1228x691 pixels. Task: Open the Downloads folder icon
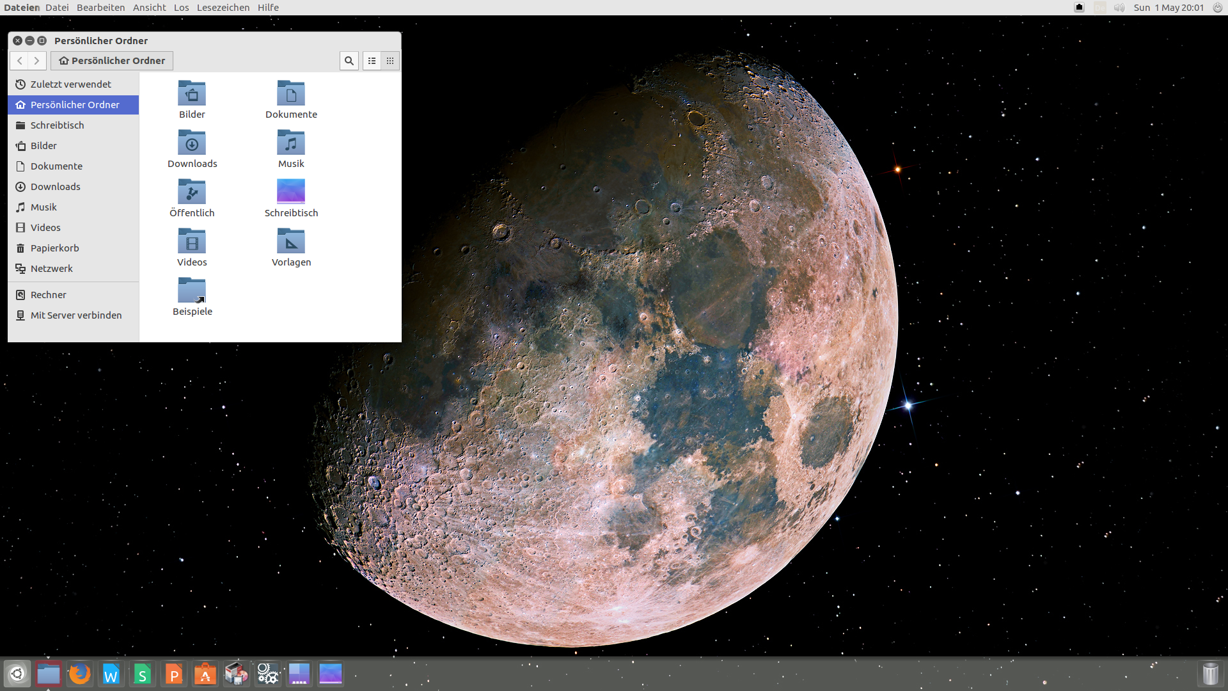click(192, 143)
